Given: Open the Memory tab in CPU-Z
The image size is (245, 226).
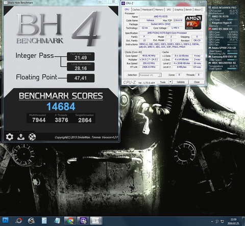Looking at the screenshot, I should point(159,10).
